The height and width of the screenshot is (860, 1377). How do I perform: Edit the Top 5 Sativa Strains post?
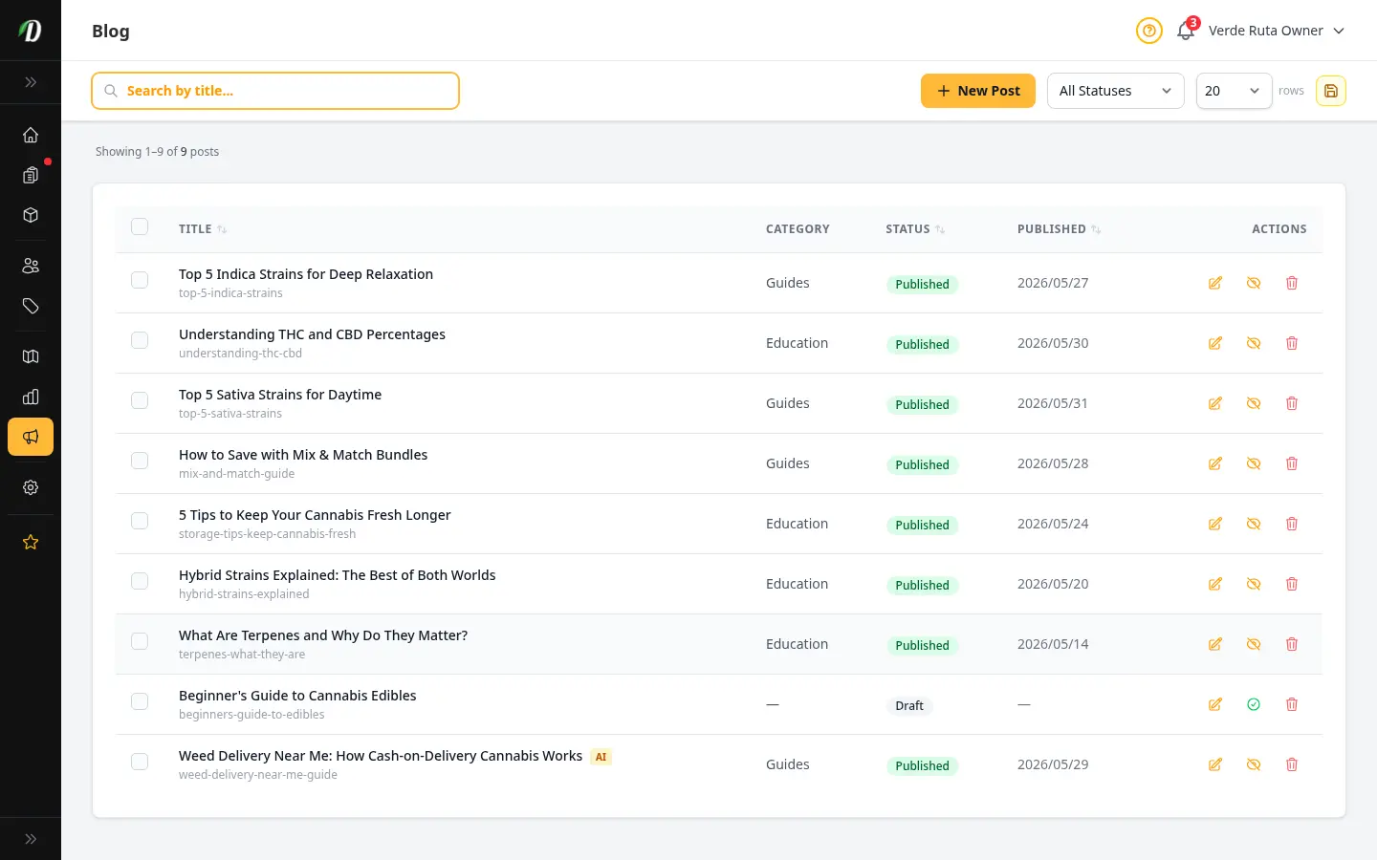pyautogui.click(x=1215, y=403)
